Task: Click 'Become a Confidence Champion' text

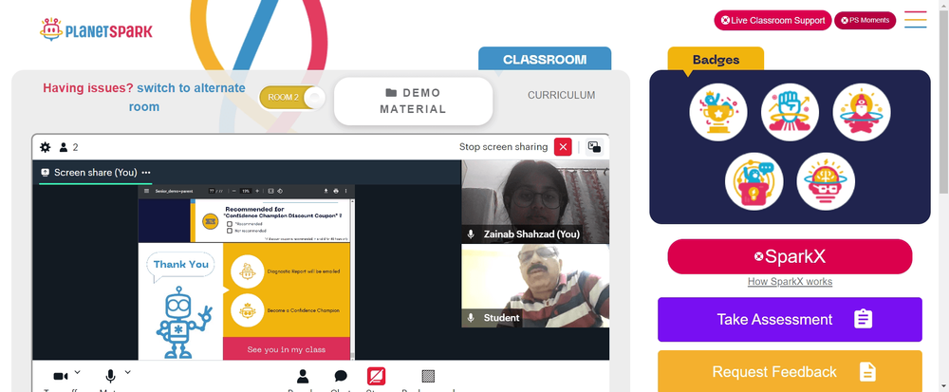Action: [x=304, y=310]
